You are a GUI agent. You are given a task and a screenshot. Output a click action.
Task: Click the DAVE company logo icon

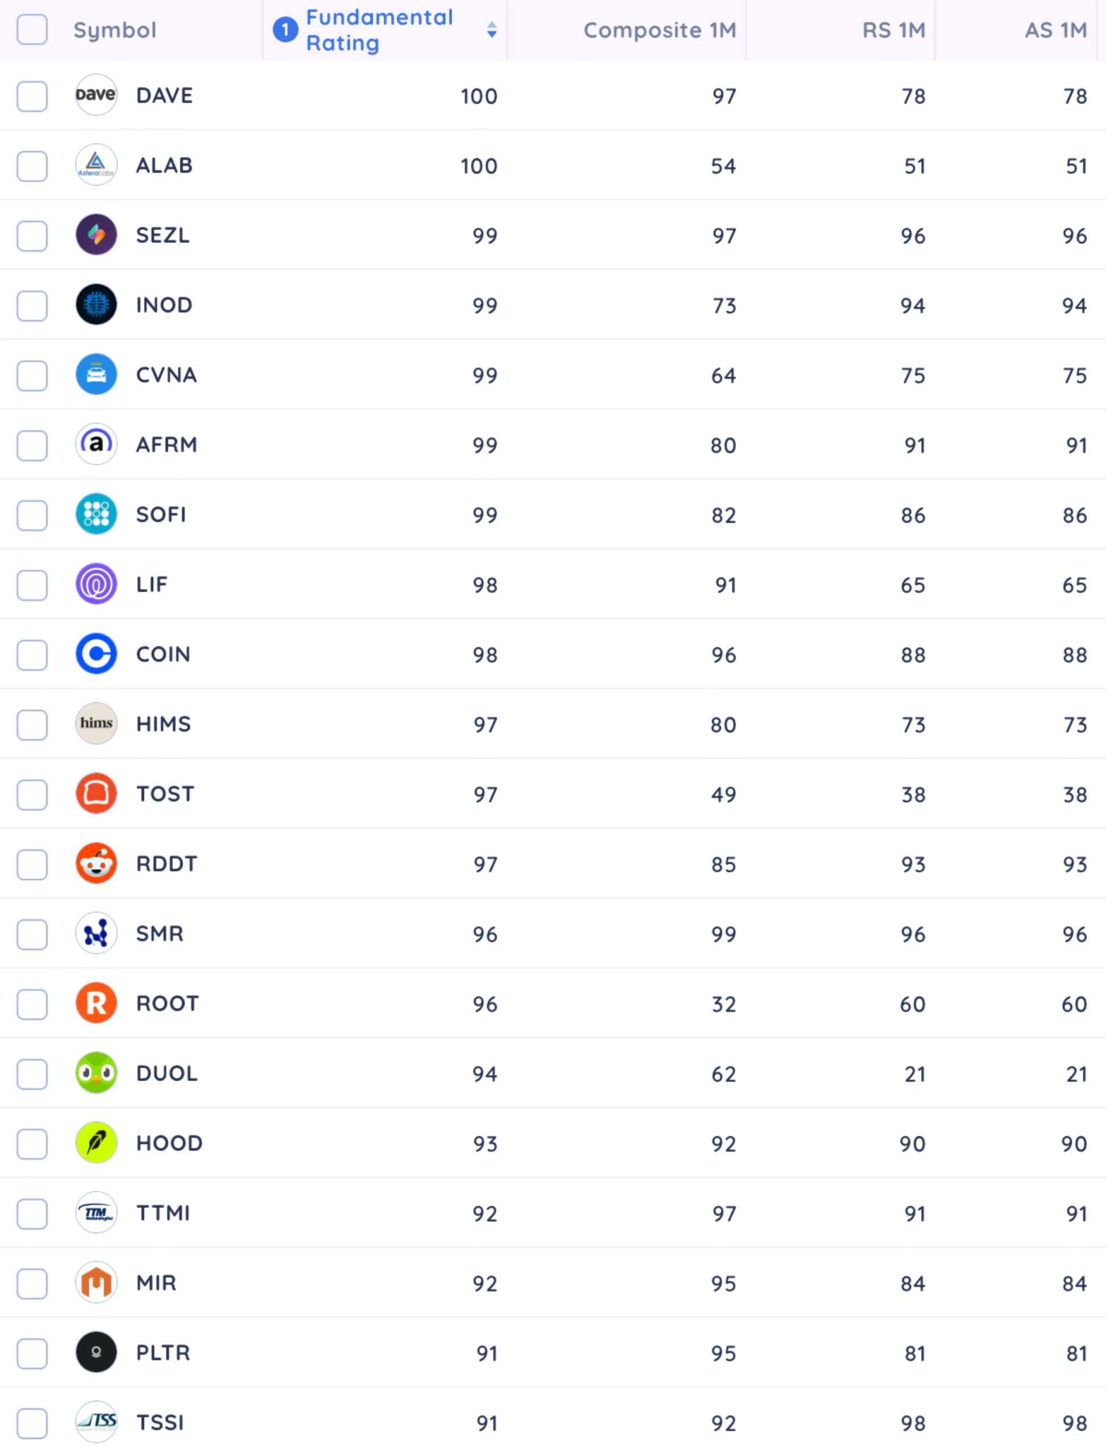pos(96,95)
